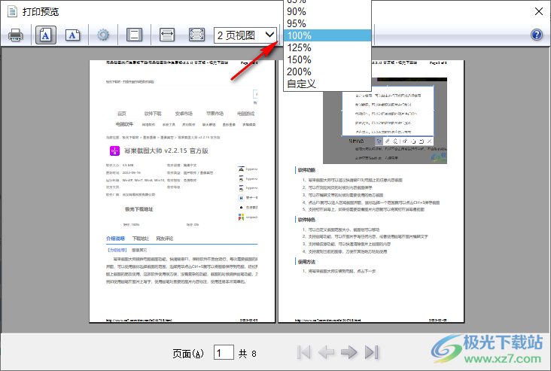Image resolution: width=551 pixels, height=371 pixels.
Task: Toggle headers and footers icon
Action: coord(134,35)
